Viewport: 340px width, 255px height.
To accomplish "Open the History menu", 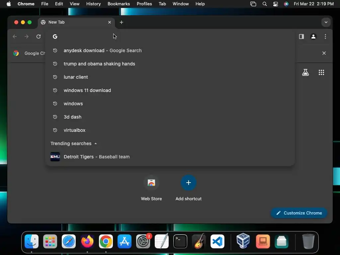I will (93, 4).
